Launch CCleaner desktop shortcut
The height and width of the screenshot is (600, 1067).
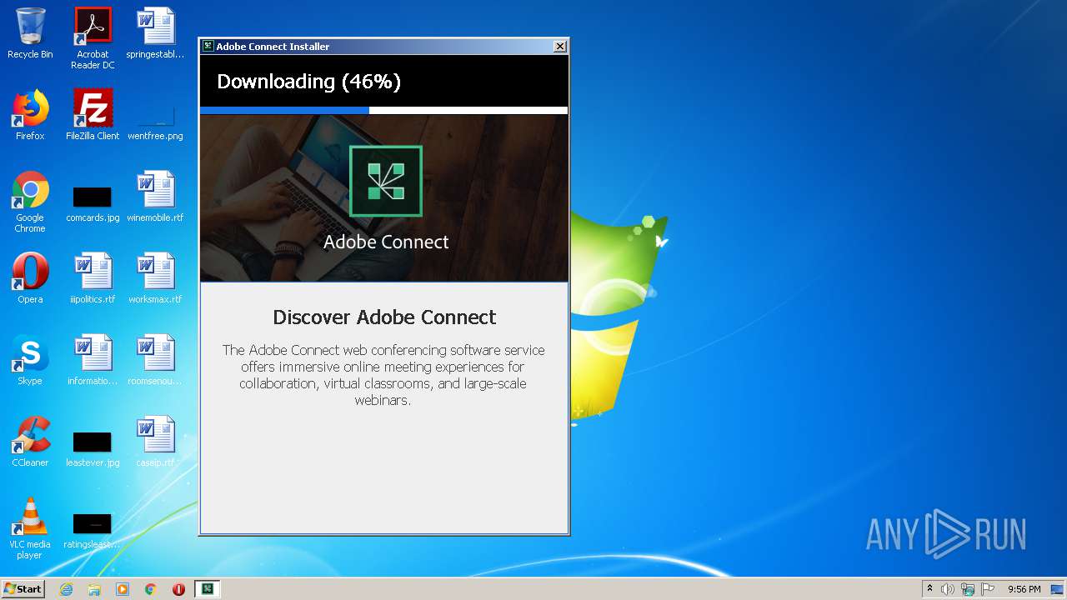pos(30,442)
